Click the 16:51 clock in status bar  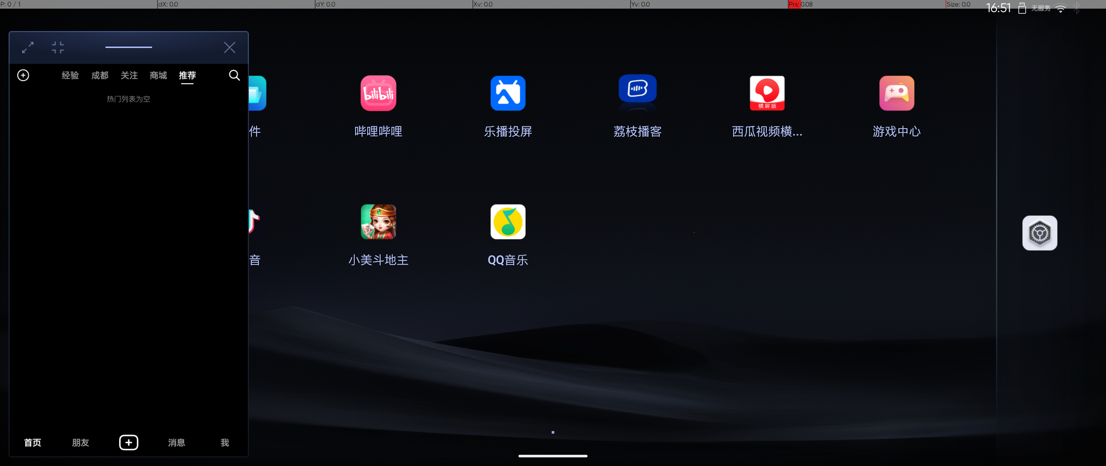(999, 8)
